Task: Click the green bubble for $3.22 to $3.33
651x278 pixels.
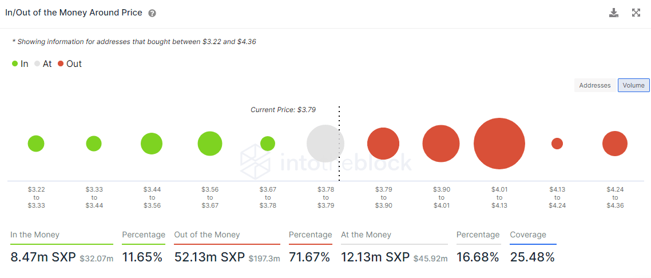Action: click(36, 144)
